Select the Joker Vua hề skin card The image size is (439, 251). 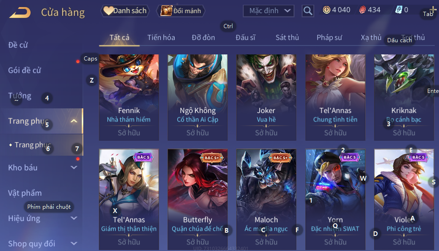coord(266,98)
